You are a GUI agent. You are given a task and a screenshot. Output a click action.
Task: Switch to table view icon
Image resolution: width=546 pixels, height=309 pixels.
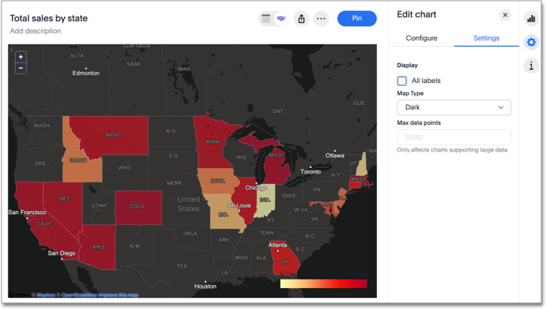266,19
